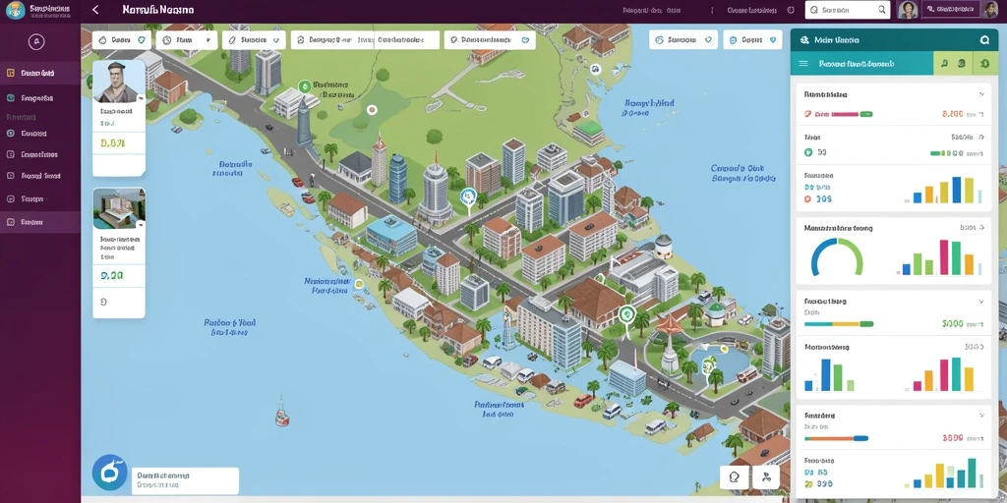
Task: Click the hexagon icon button at bottom of map
Action: pyautogui.click(x=736, y=477)
